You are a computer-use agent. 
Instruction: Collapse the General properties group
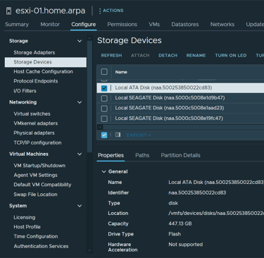[x=103, y=171]
